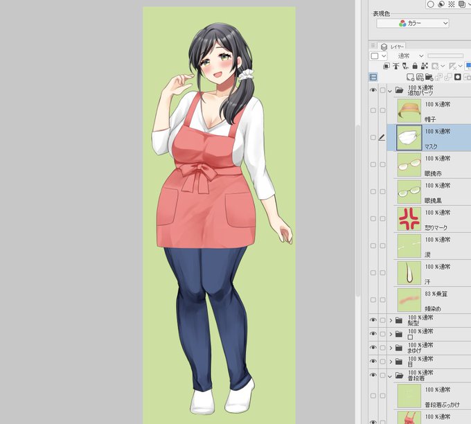Click the マスク layer thumbnail
The width and height of the screenshot is (471, 424).
point(409,138)
